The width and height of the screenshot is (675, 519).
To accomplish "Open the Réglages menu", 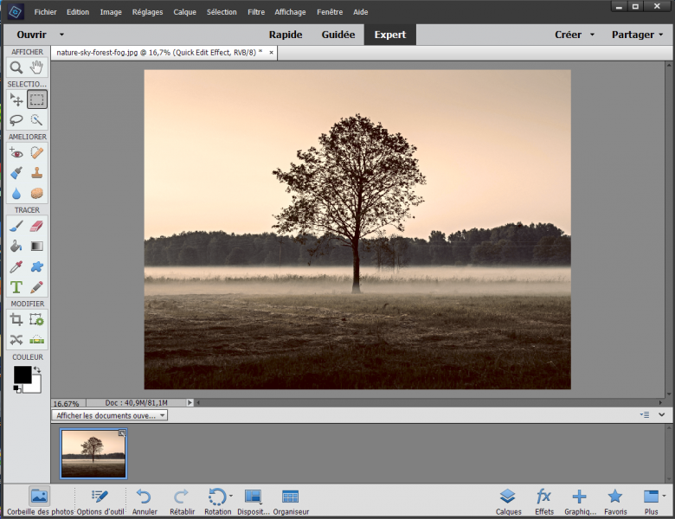I will (147, 12).
